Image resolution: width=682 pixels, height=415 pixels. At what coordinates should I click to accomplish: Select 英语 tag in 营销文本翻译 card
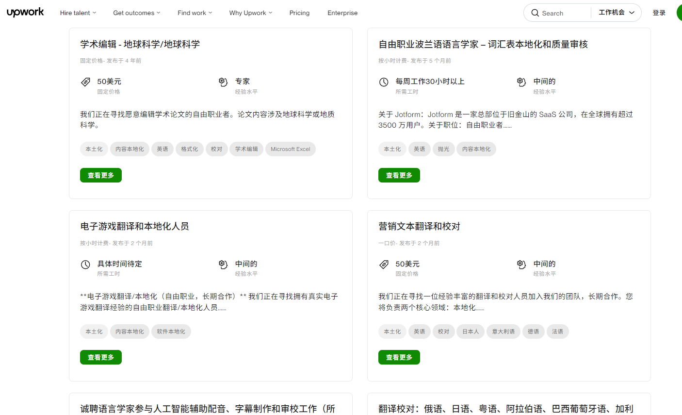(x=420, y=332)
